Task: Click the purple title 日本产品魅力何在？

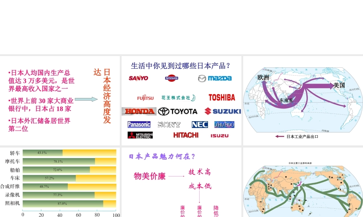Action: point(162,157)
